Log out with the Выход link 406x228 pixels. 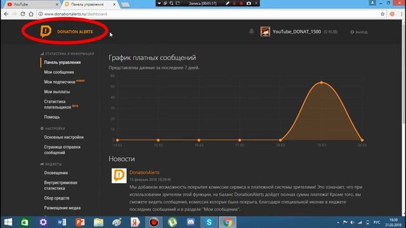coord(359,32)
